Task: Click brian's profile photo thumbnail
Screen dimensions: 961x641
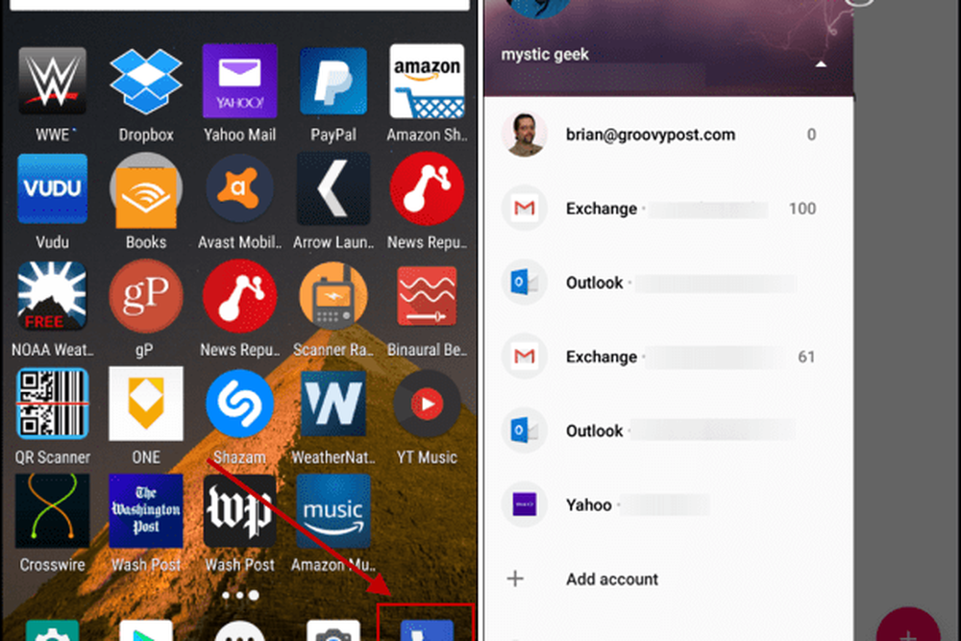Action: click(524, 135)
